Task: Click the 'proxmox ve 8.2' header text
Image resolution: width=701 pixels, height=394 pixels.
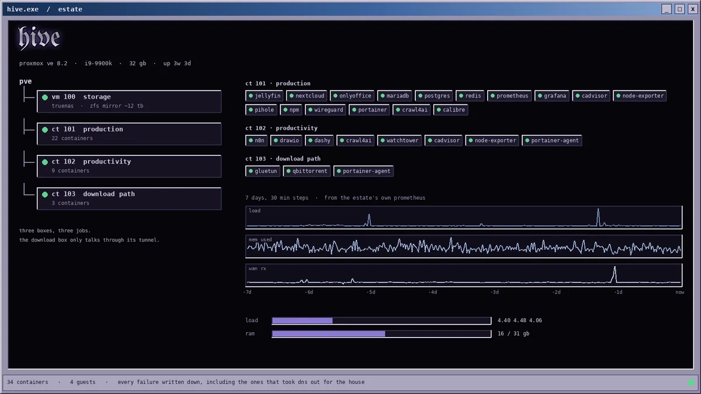Action: pos(43,64)
